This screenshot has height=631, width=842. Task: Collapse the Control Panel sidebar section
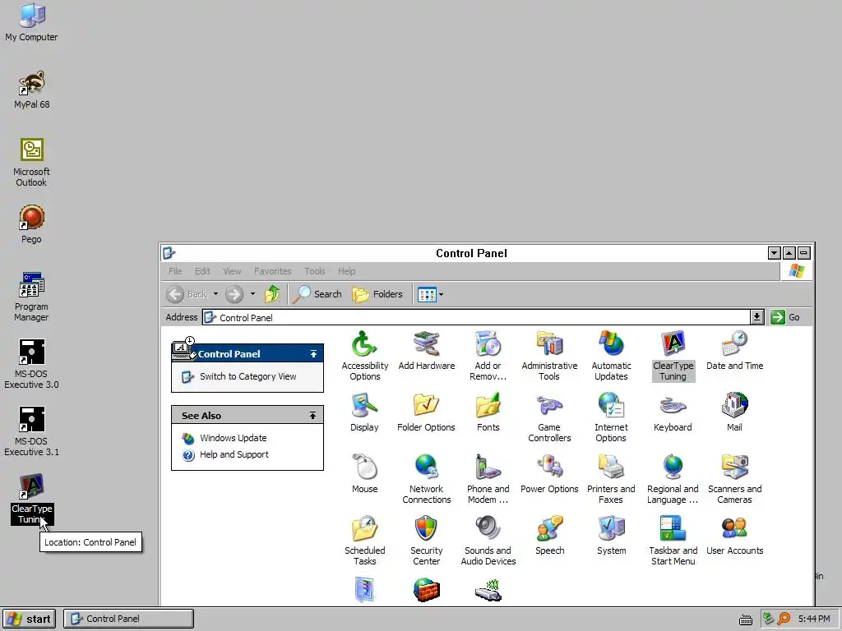(x=313, y=354)
